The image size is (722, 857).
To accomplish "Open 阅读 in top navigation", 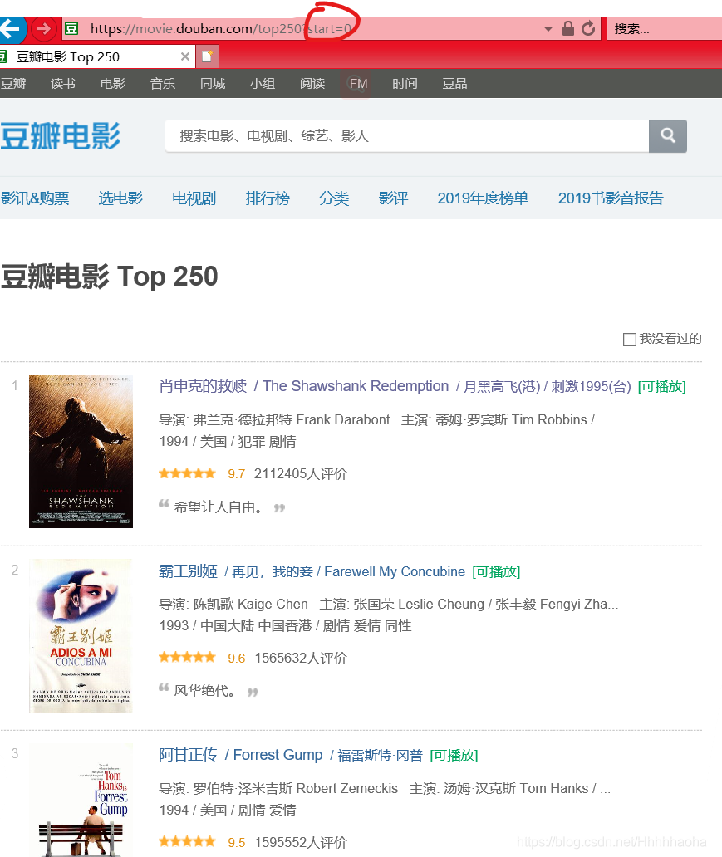I will [312, 84].
